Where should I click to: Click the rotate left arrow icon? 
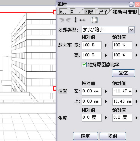62,20
